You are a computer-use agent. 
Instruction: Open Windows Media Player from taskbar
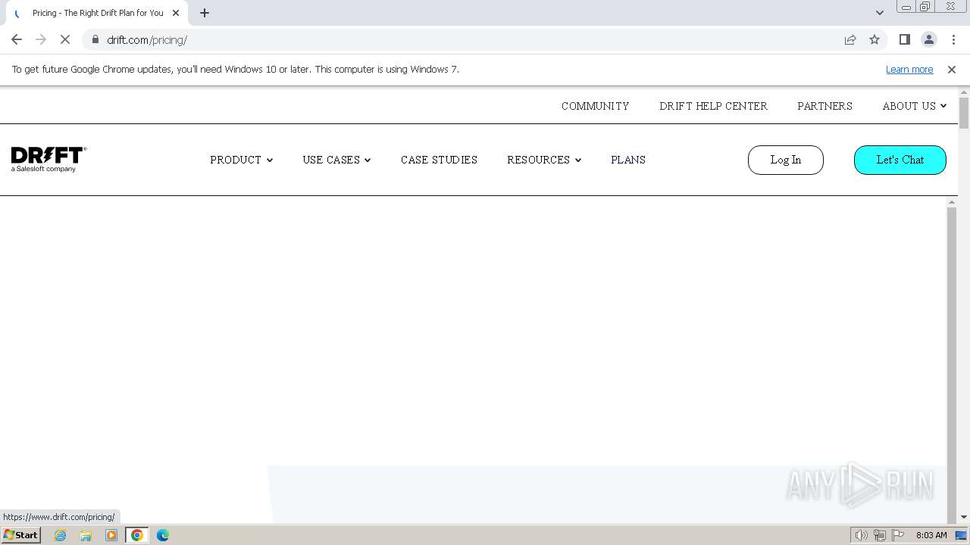[111, 535]
